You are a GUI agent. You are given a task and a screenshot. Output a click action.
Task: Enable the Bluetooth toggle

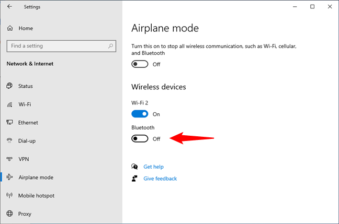pyautogui.click(x=140, y=138)
